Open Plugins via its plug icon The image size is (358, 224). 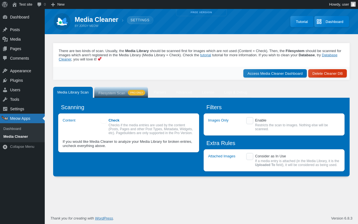point(5,80)
